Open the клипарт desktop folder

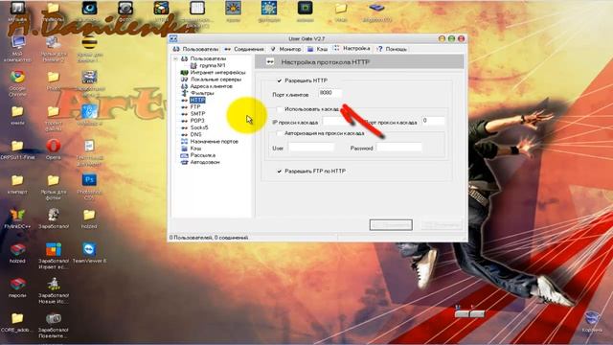(x=17, y=180)
